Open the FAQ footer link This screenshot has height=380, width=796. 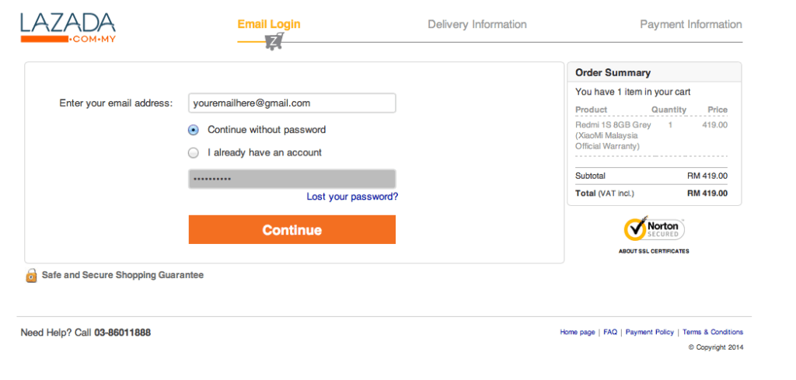point(610,333)
